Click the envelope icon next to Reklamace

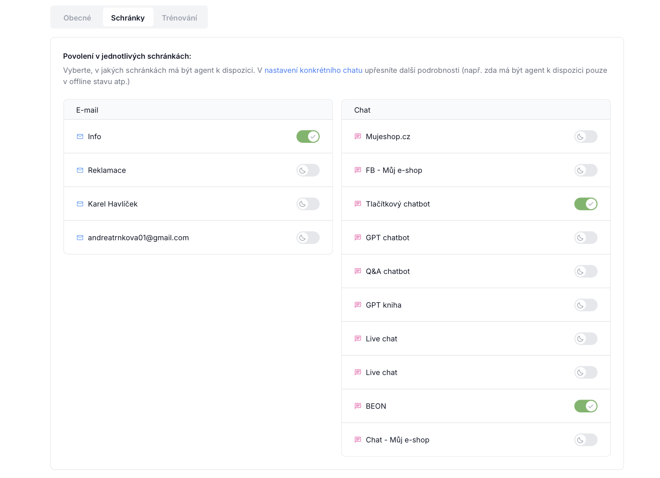click(80, 170)
